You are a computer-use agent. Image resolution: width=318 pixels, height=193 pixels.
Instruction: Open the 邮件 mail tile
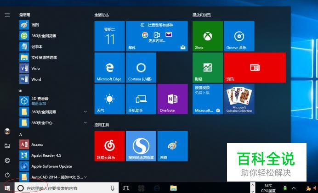pos(157,36)
